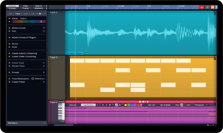Viewport: 223px width, 133px height.
Task: Select the pointer tool in MIDI editor toolbar
Action: point(103,105)
